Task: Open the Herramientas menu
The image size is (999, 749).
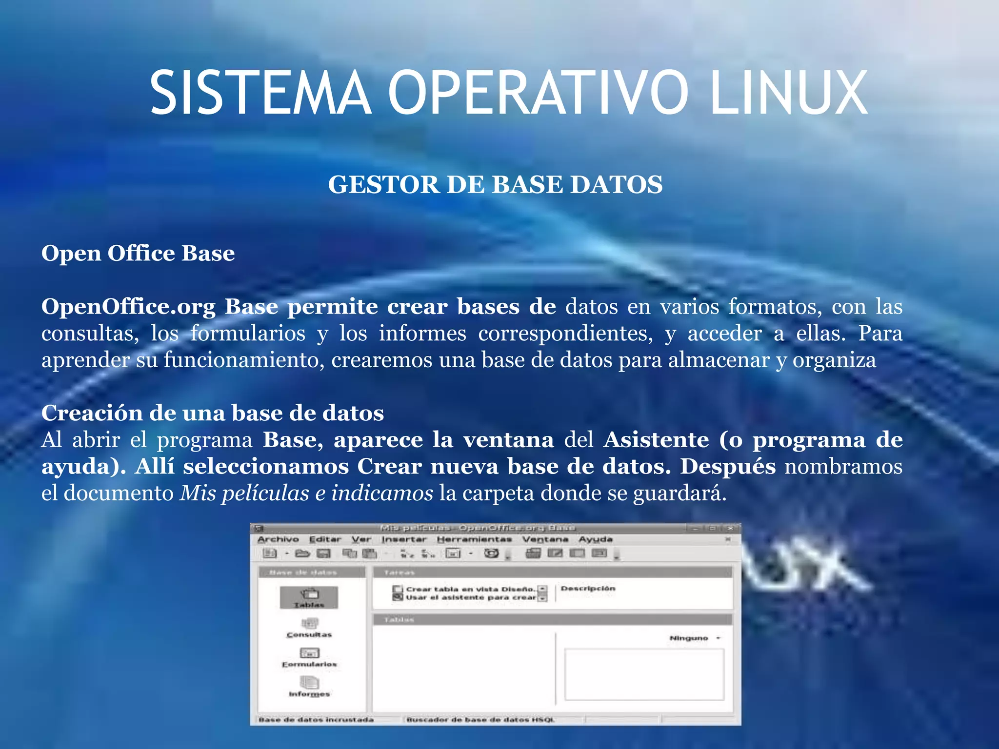Action: [474, 539]
